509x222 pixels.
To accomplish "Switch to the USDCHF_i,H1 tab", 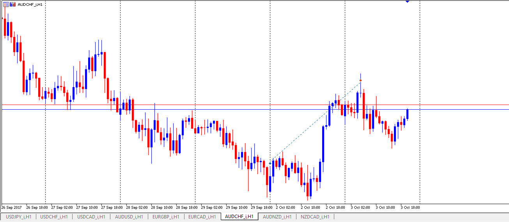I will coord(54,217).
